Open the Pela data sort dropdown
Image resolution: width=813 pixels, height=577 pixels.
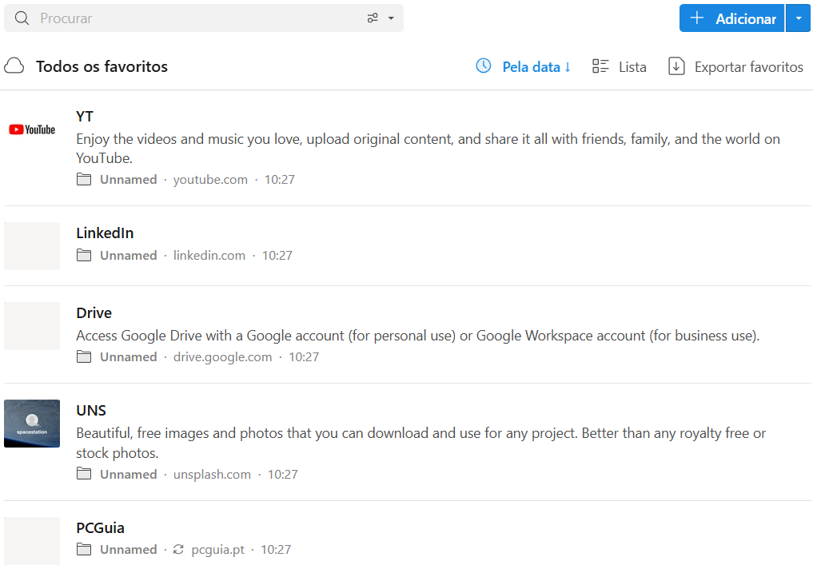(536, 67)
